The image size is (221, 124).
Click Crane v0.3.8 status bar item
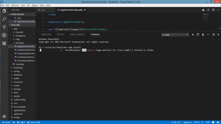click(33, 122)
